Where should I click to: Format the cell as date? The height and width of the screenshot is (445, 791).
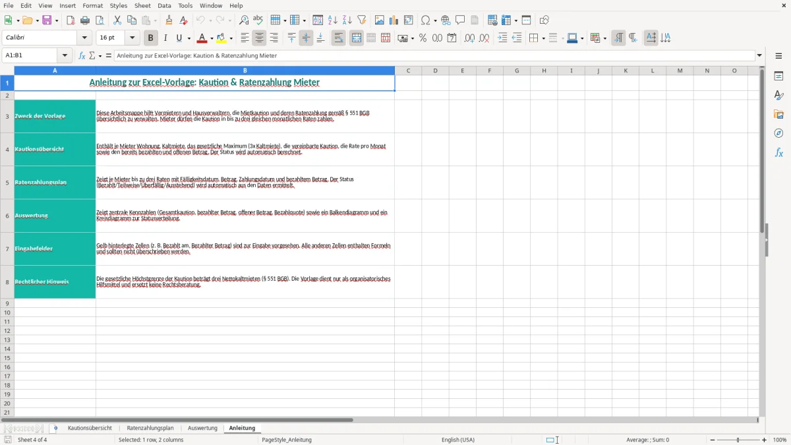point(452,38)
